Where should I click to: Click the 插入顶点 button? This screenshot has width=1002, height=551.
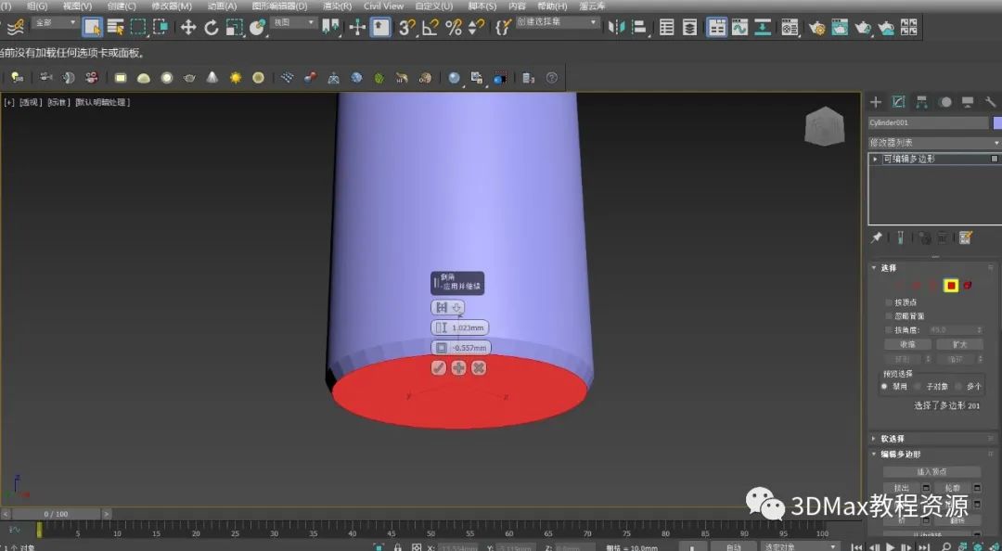(931, 472)
